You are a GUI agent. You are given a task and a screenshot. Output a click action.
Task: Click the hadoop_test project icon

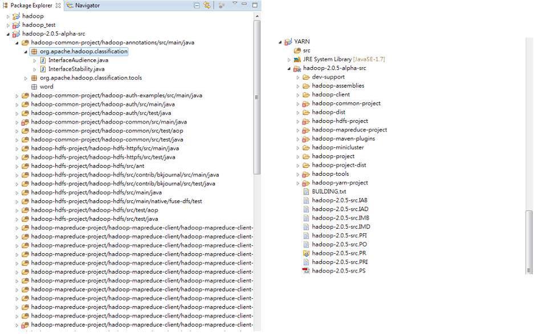[16, 25]
